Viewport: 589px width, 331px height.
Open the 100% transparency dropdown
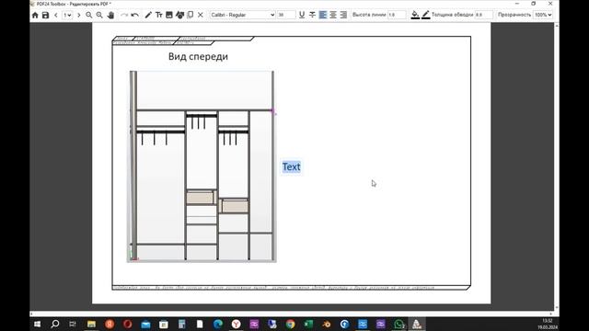pyautogui.click(x=543, y=15)
